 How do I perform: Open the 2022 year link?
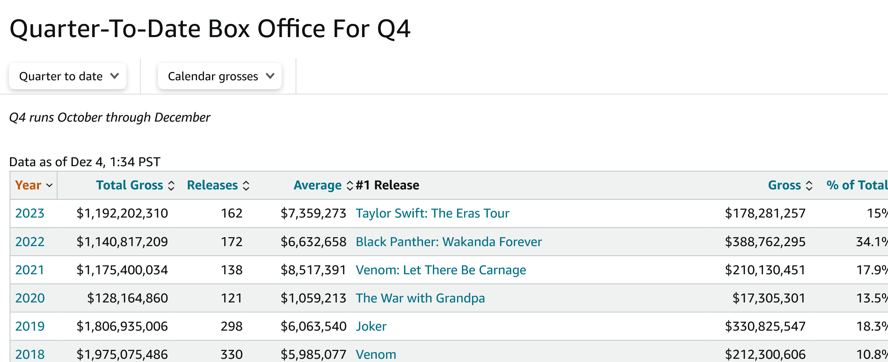tap(30, 242)
